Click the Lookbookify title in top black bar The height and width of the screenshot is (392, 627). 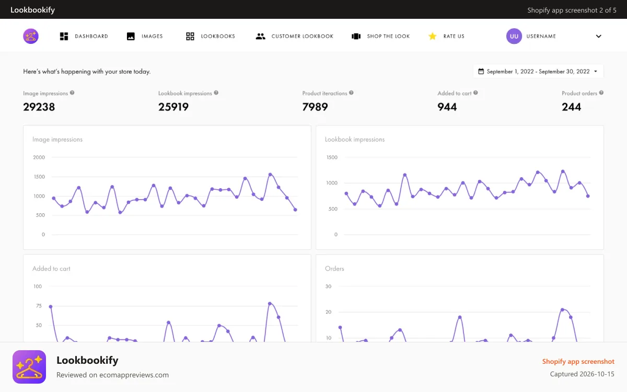(32, 10)
